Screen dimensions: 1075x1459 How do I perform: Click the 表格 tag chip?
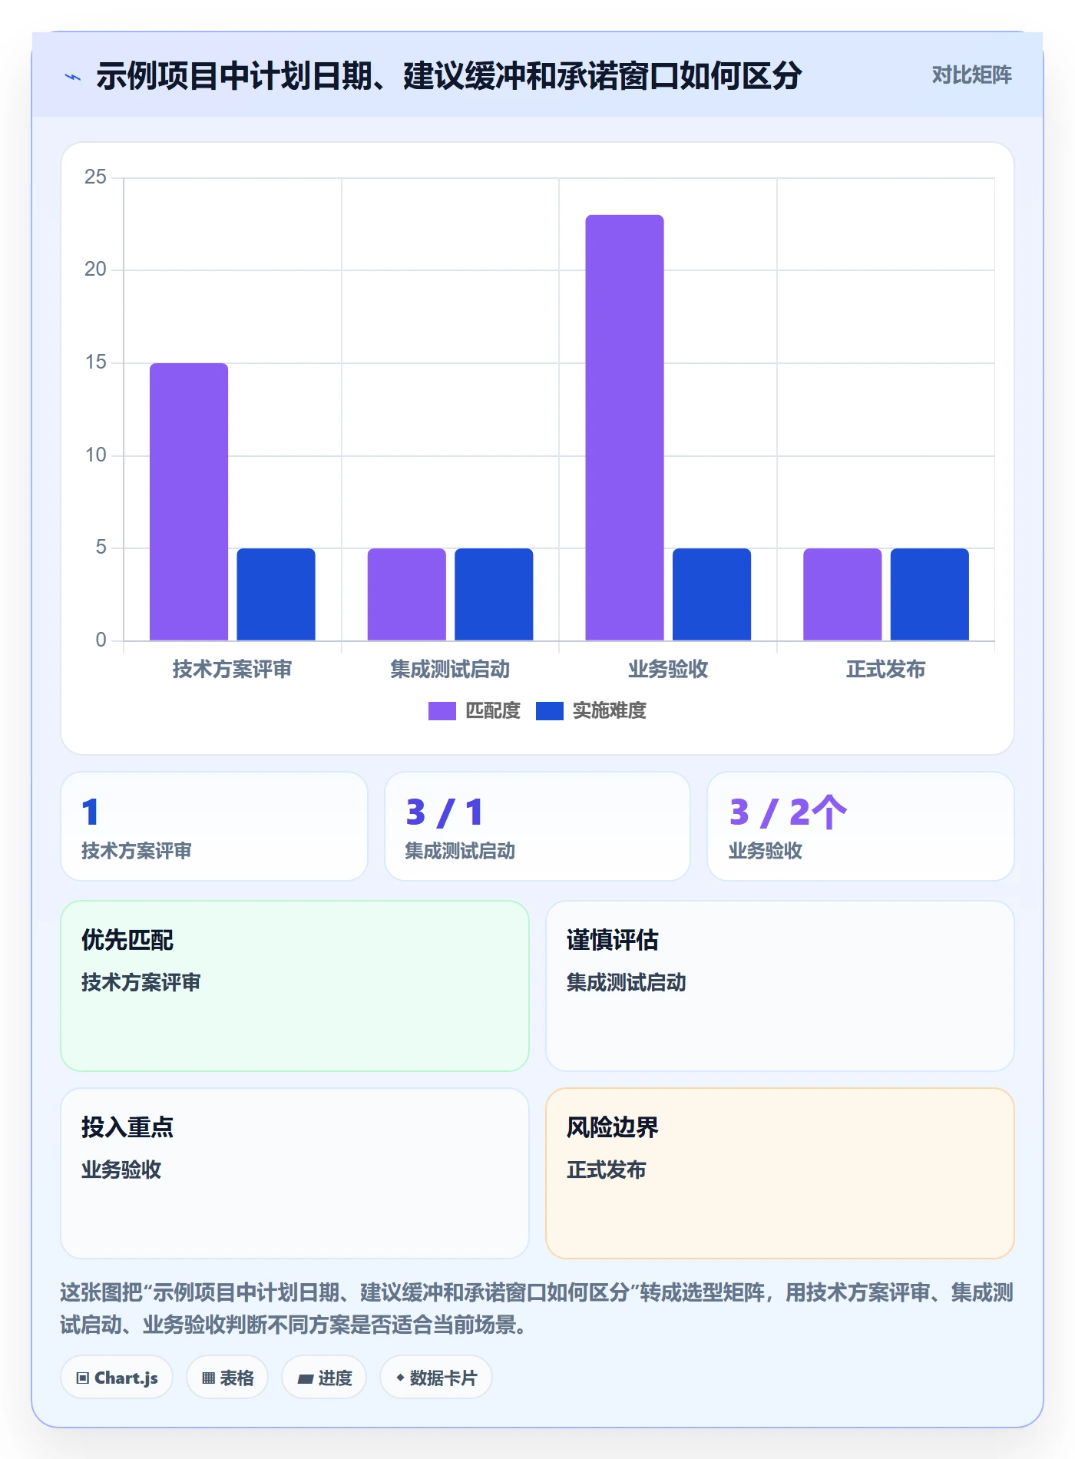227,1378
